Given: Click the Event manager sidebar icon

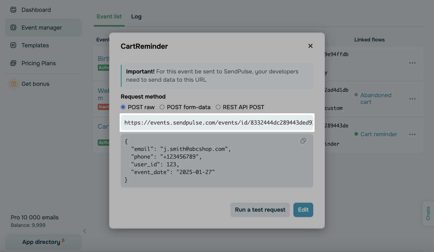Looking at the screenshot, I should pyautogui.click(x=13, y=28).
